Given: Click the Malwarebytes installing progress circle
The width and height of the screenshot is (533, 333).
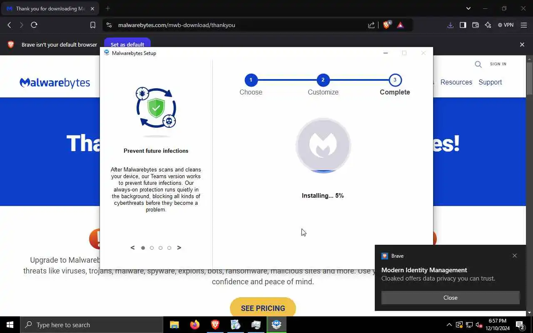Looking at the screenshot, I should (323, 145).
